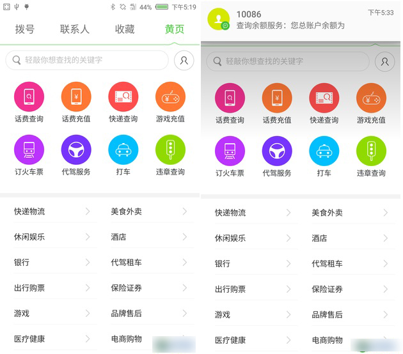Screen dimensions: 403x354
Task: Open profile icon beside right search box
Action: (x=384, y=62)
